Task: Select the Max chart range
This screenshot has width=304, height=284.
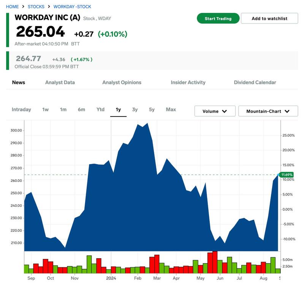Action: click(x=171, y=109)
